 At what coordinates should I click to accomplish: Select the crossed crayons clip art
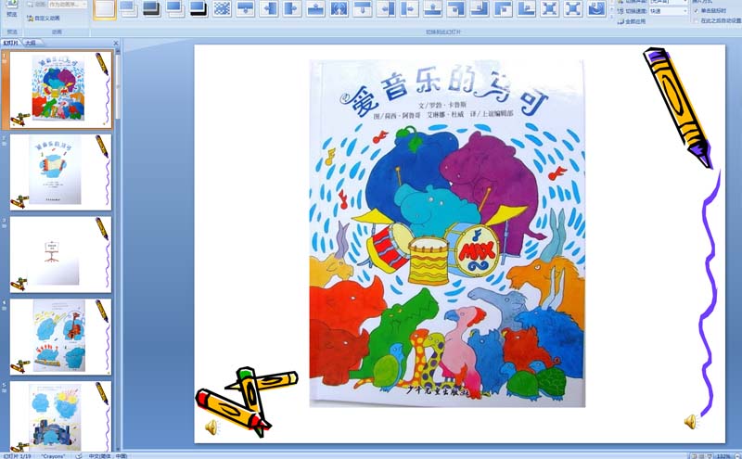(x=246, y=402)
